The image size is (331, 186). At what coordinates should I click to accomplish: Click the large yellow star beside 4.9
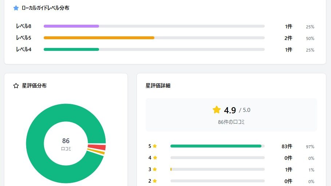coord(217,110)
